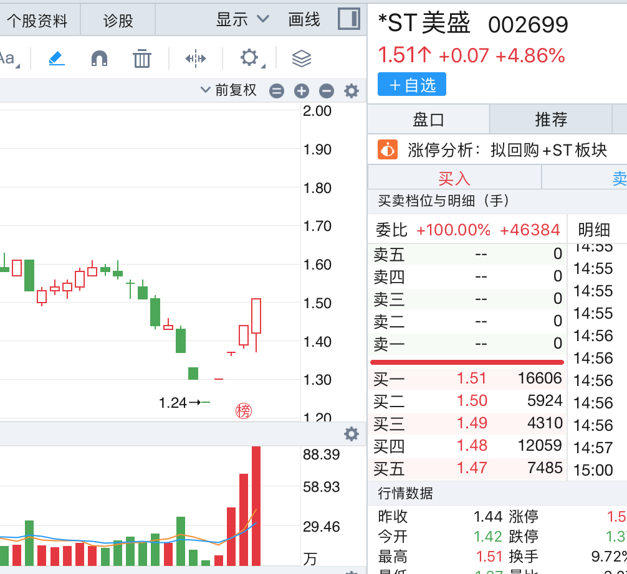Toggle 画线 drawing mode
The height and width of the screenshot is (574, 627).
click(x=304, y=20)
